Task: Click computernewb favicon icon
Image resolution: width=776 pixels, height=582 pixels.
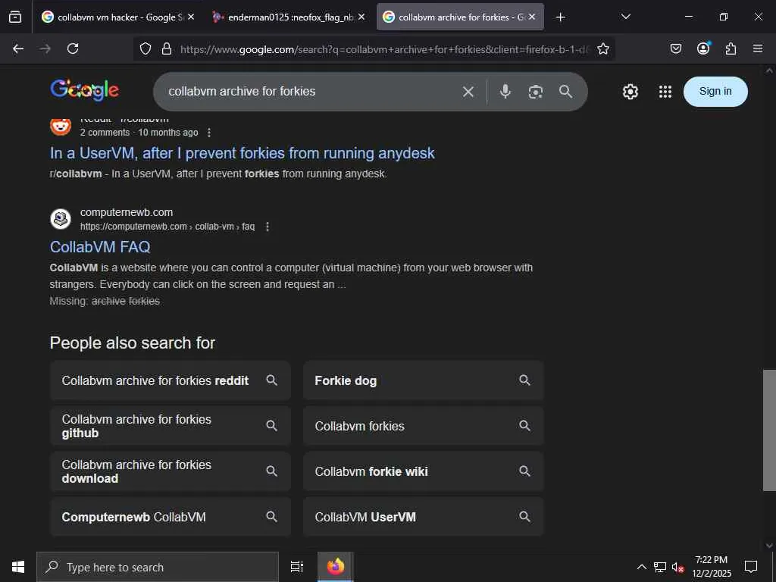Action: pos(61,219)
